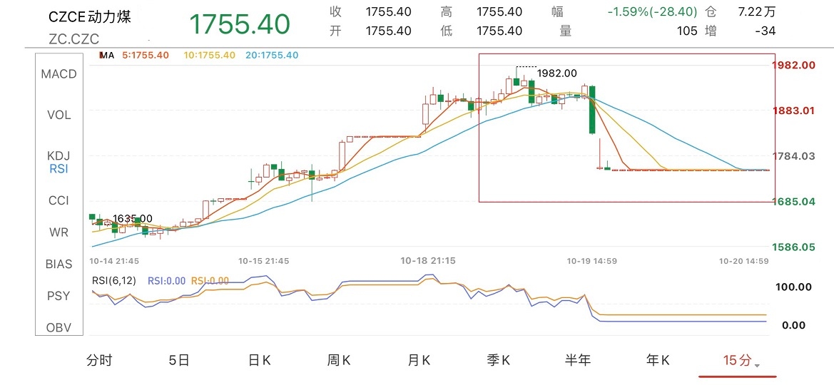
Task: Select the 半年 half-year tab
Action: 578,361
